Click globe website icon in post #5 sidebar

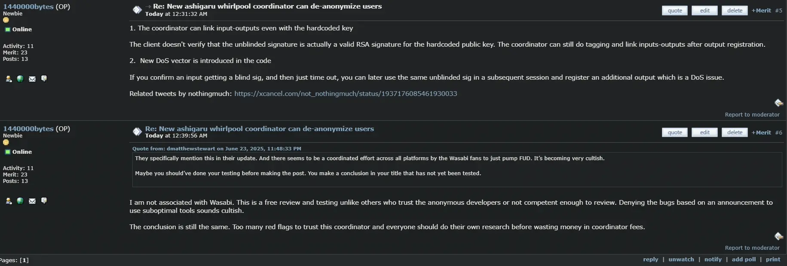pos(20,79)
